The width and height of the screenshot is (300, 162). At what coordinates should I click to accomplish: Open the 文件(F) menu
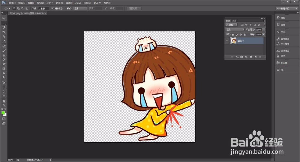click(12, 3)
